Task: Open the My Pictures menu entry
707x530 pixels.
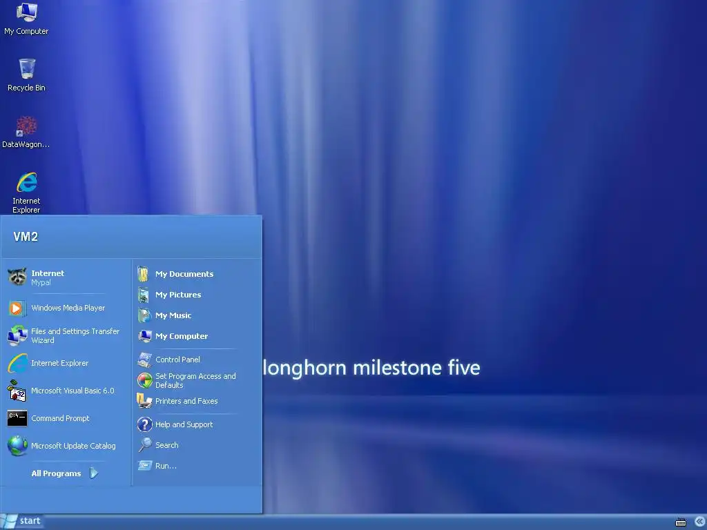Action: pos(178,295)
